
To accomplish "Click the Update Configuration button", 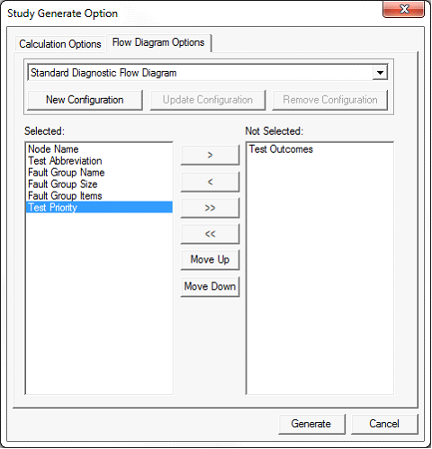I will click(208, 100).
